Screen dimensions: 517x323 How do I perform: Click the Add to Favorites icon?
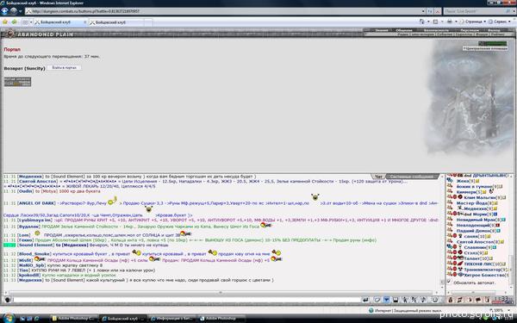pyautogui.click(x=14, y=22)
